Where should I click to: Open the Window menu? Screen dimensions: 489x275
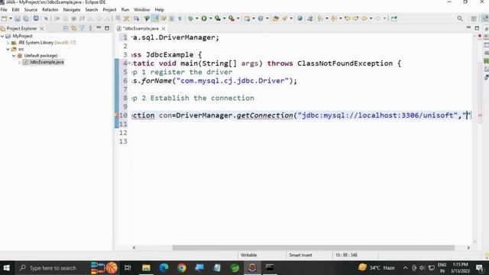pyautogui.click(x=142, y=10)
